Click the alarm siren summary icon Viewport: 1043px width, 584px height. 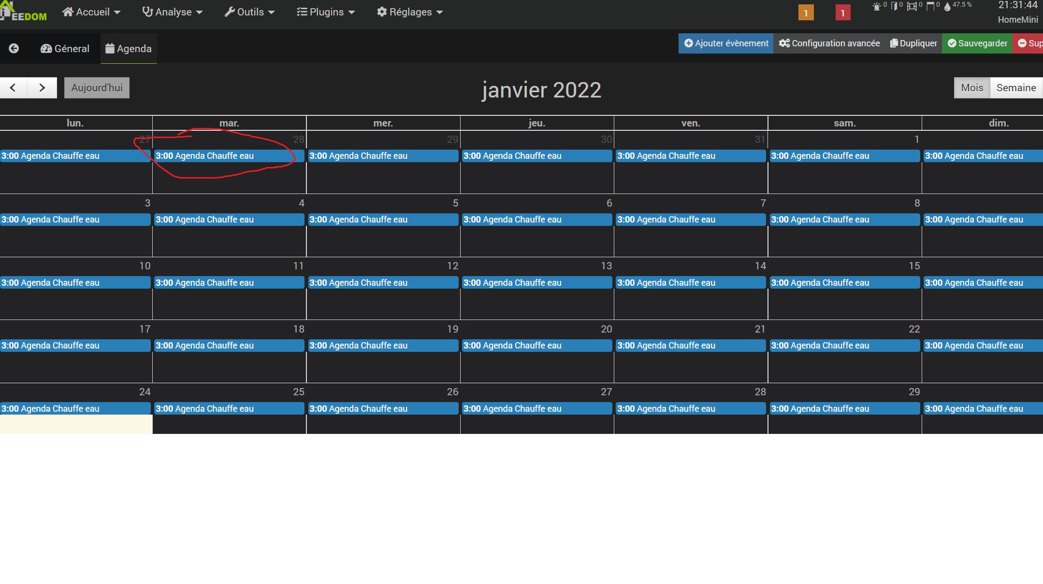[876, 7]
